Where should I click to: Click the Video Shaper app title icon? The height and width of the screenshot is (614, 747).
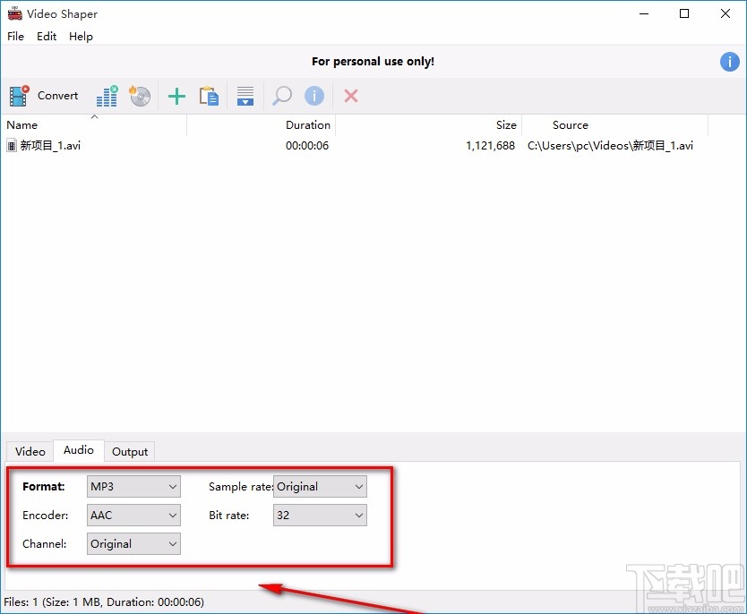pos(14,13)
